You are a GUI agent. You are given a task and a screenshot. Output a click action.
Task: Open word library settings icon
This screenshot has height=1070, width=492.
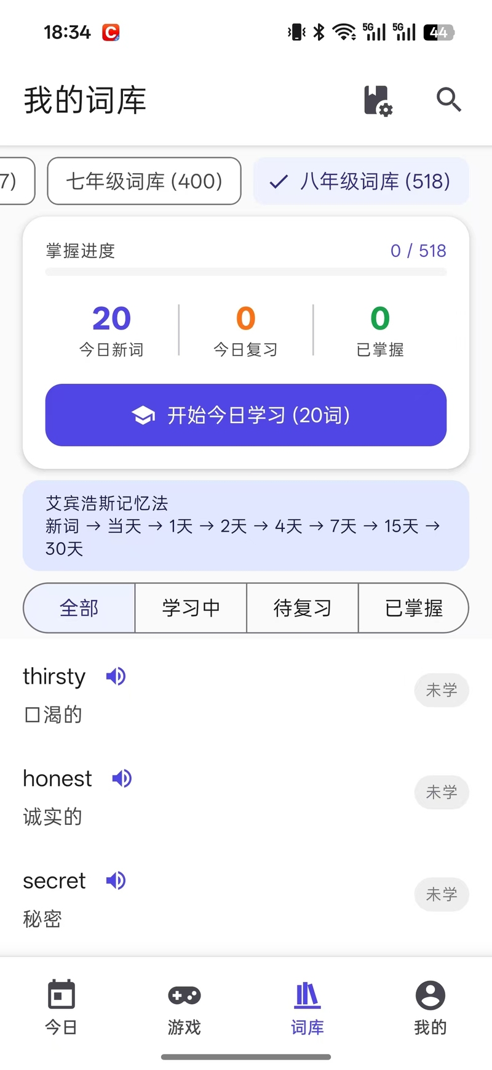tap(377, 100)
